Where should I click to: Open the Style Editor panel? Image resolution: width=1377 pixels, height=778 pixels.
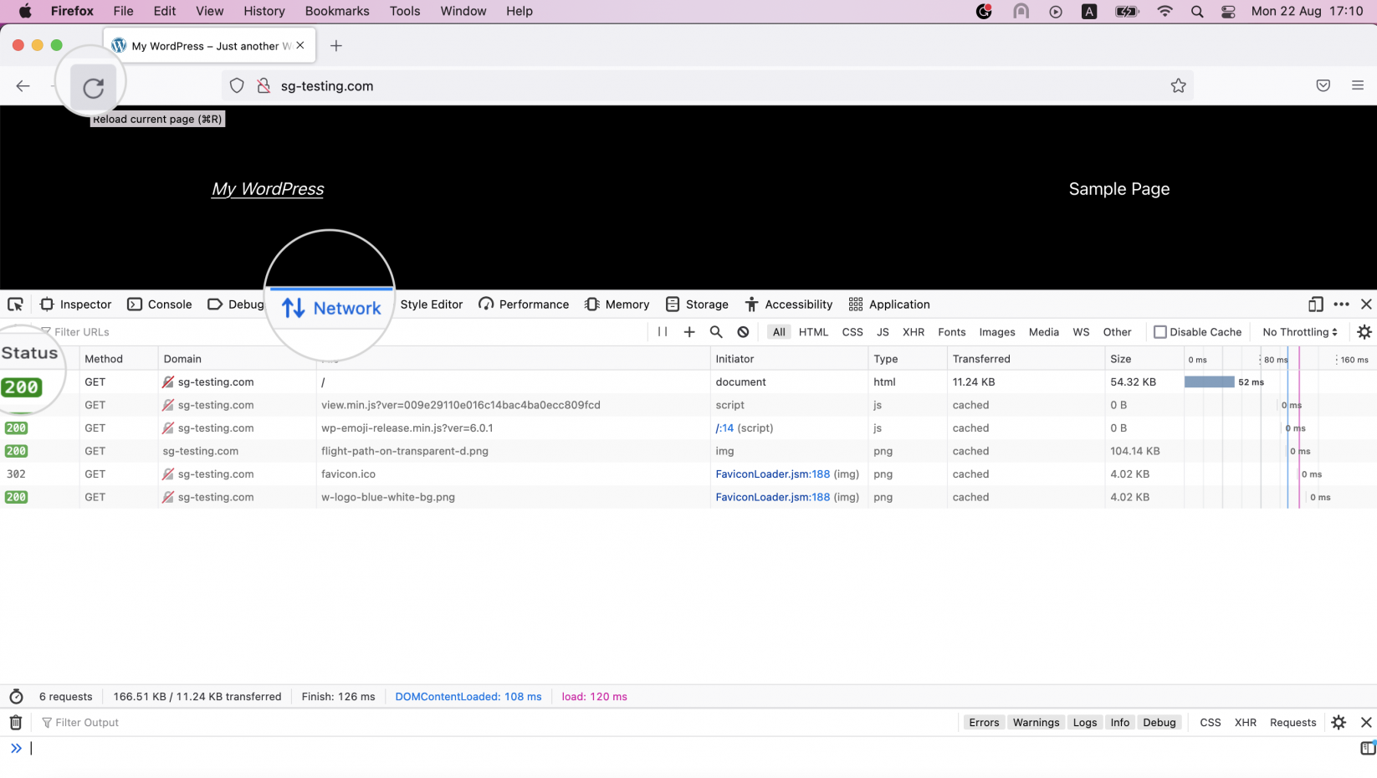click(431, 305)
